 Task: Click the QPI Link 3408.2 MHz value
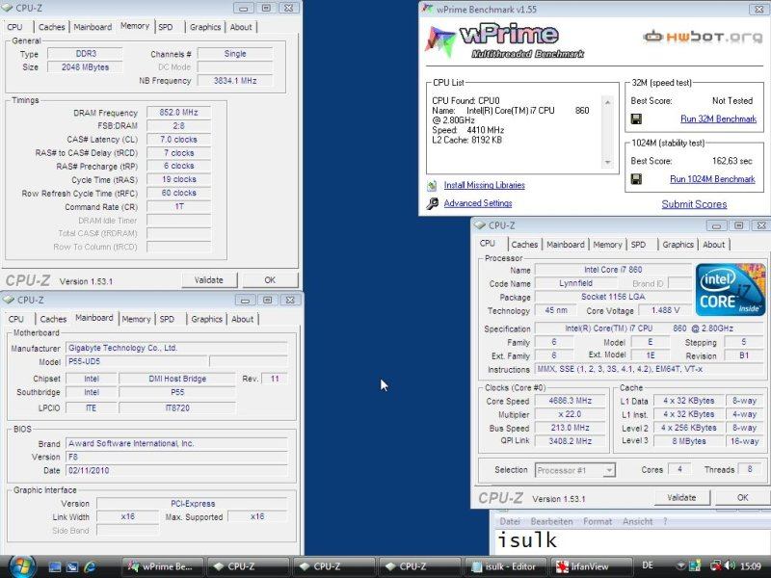click(571, 441)
